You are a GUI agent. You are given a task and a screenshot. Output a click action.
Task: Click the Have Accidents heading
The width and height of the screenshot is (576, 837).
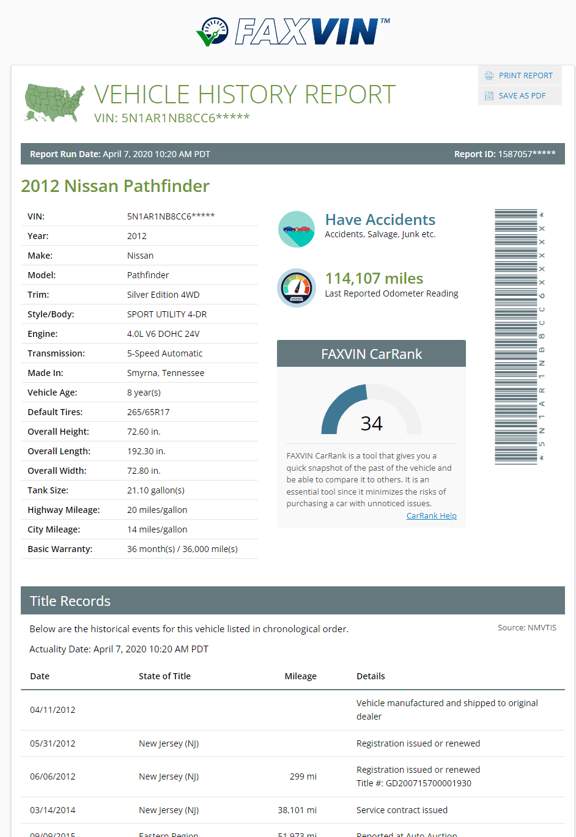coord(380,219)
